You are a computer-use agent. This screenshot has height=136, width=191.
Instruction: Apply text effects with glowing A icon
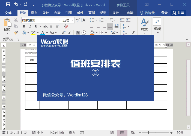pyautogui.click(x=24, y=33)
